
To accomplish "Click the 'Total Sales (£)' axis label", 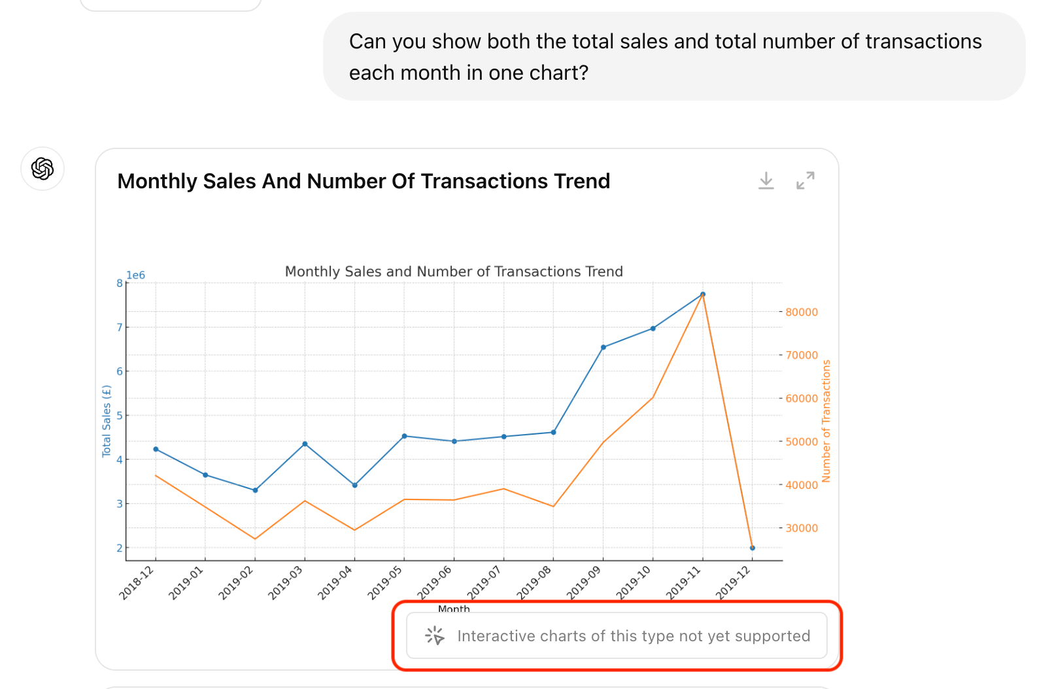I will (x=107, y=421).
